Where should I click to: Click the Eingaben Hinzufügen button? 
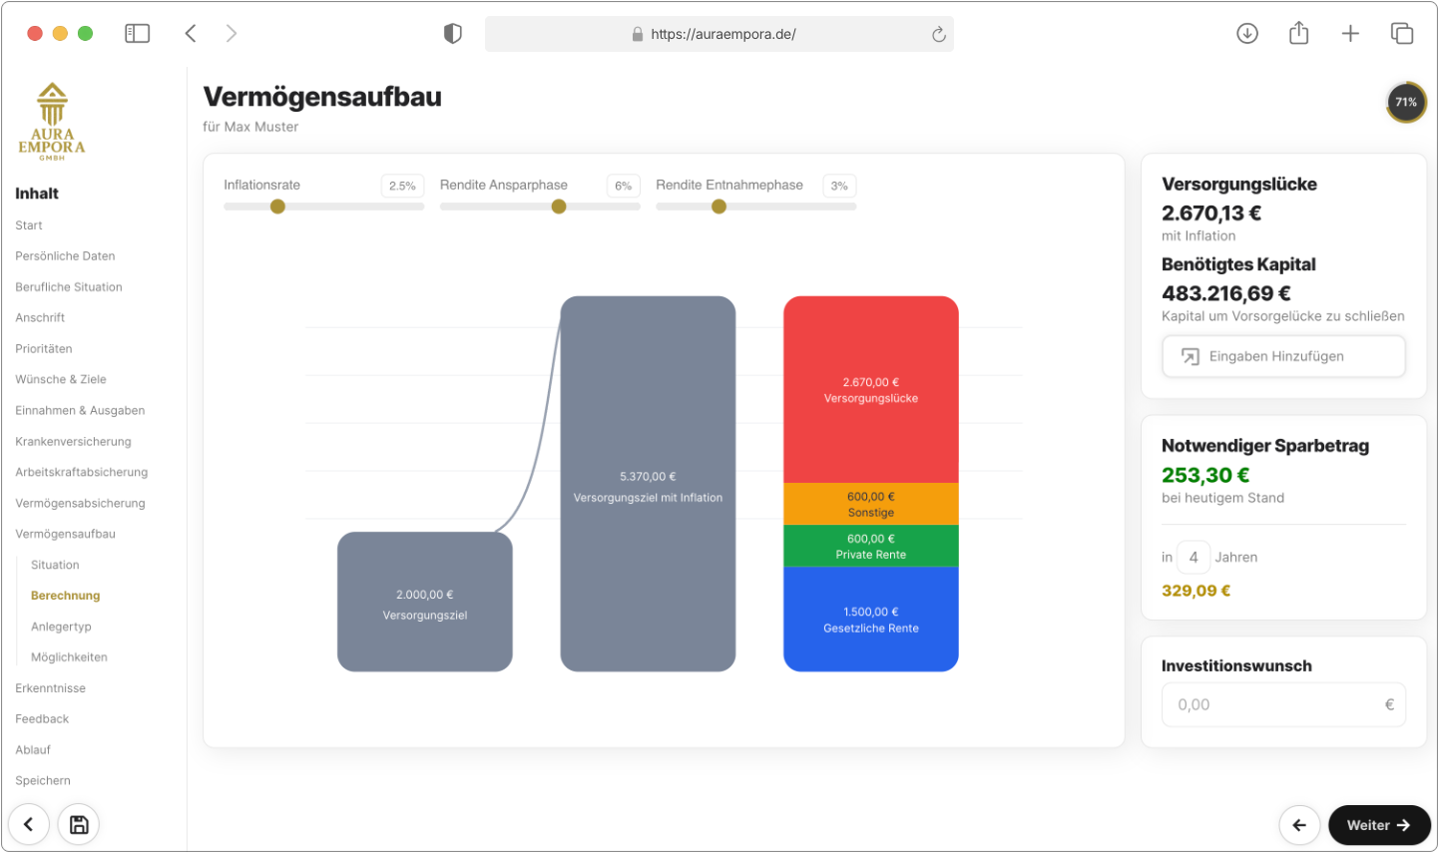[x=1283, y=356]
